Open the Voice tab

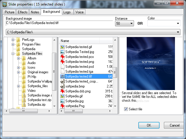(x=79, y=12)
